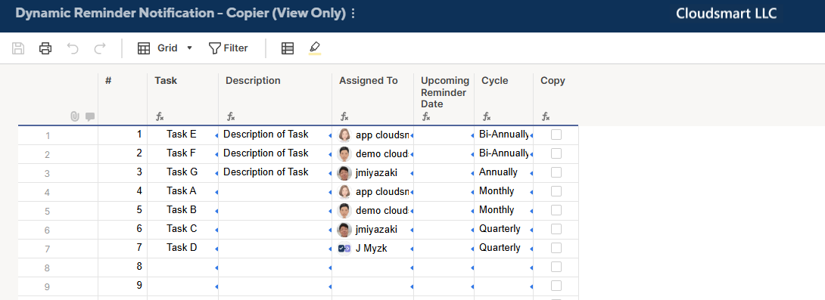
Task: Select the Description column header
Action: point(276,99)
